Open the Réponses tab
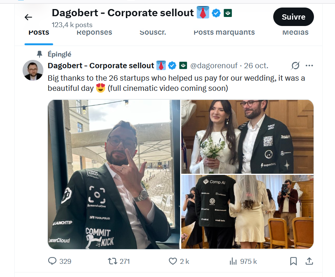The height and width of the screenshot is (277, 335). pyautogui.click(x=94, y=32)
